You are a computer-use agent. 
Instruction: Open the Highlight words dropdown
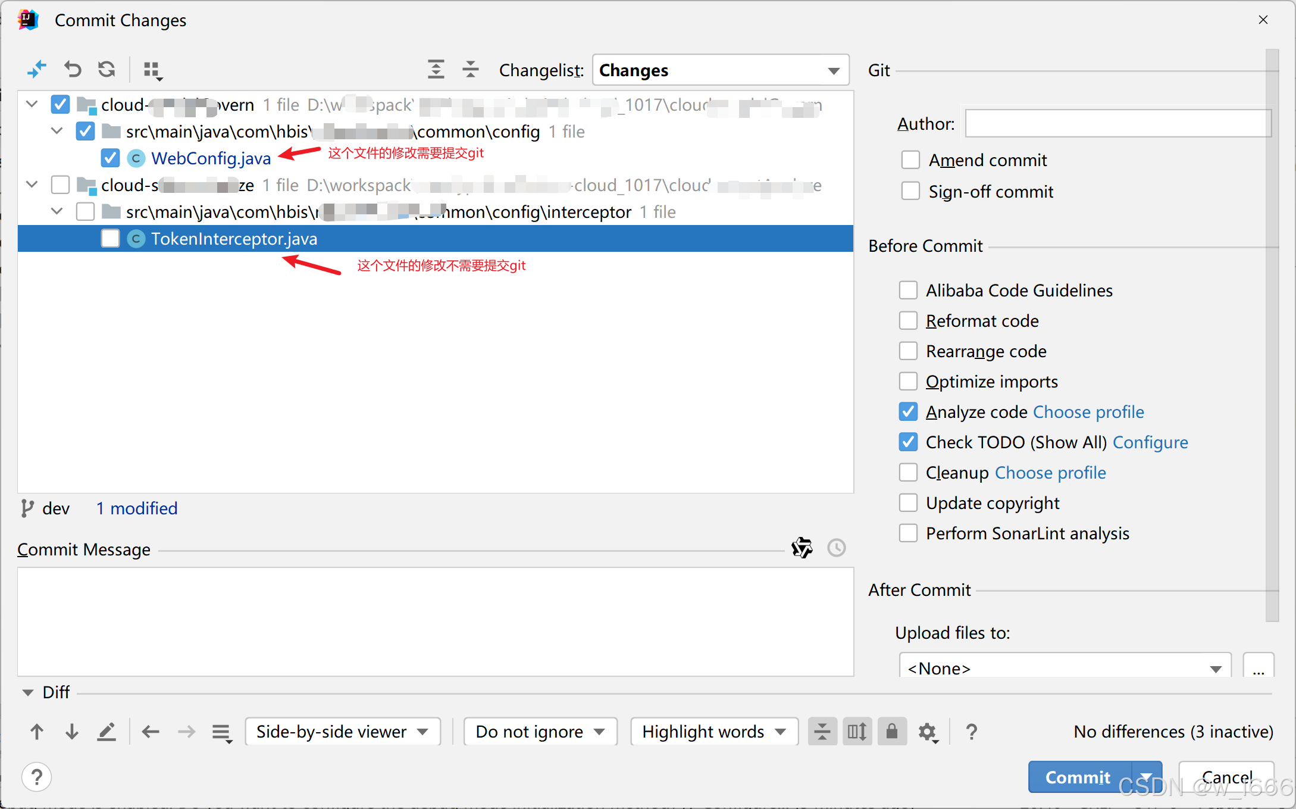pyautogui.click(x=713, y=732)
